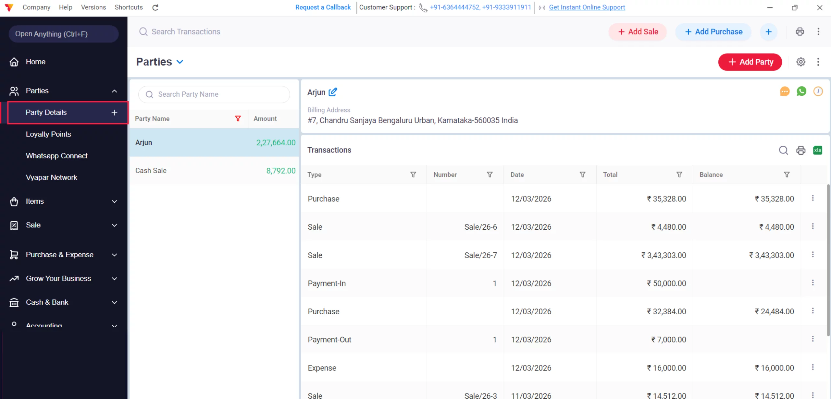The height and width of the screenshot is (399, 831).
Task: Click the orange message icon for Arjun
Action: pos(785,91)
